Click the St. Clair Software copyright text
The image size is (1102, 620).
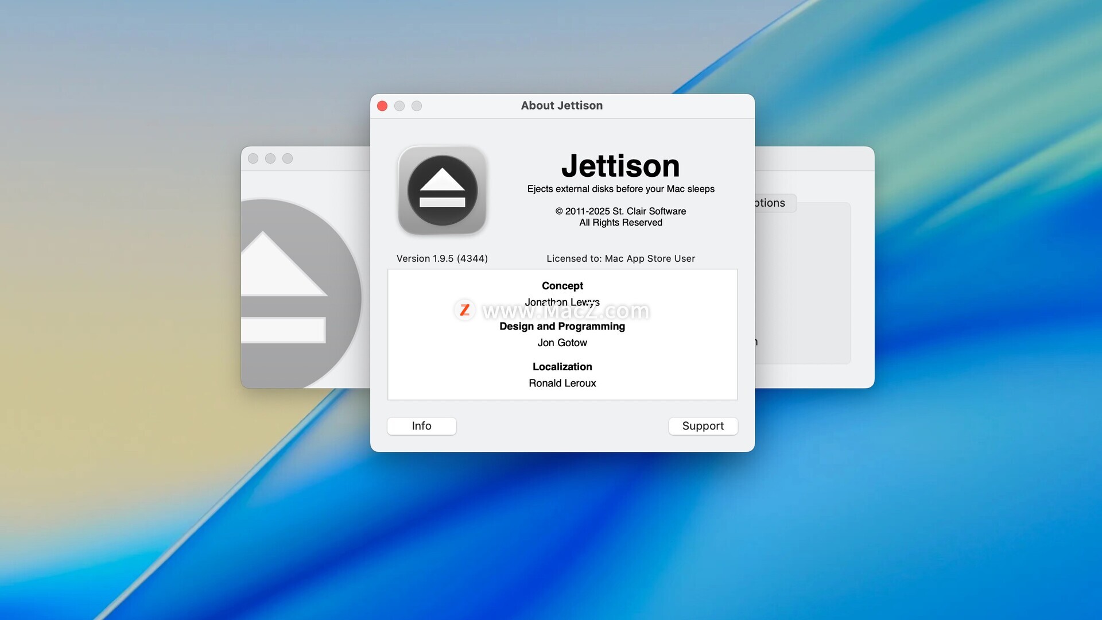[620, 211]
